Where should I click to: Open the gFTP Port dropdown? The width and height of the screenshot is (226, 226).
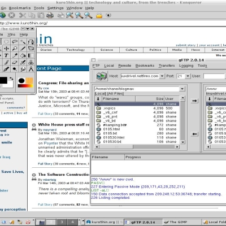(188, 76)
